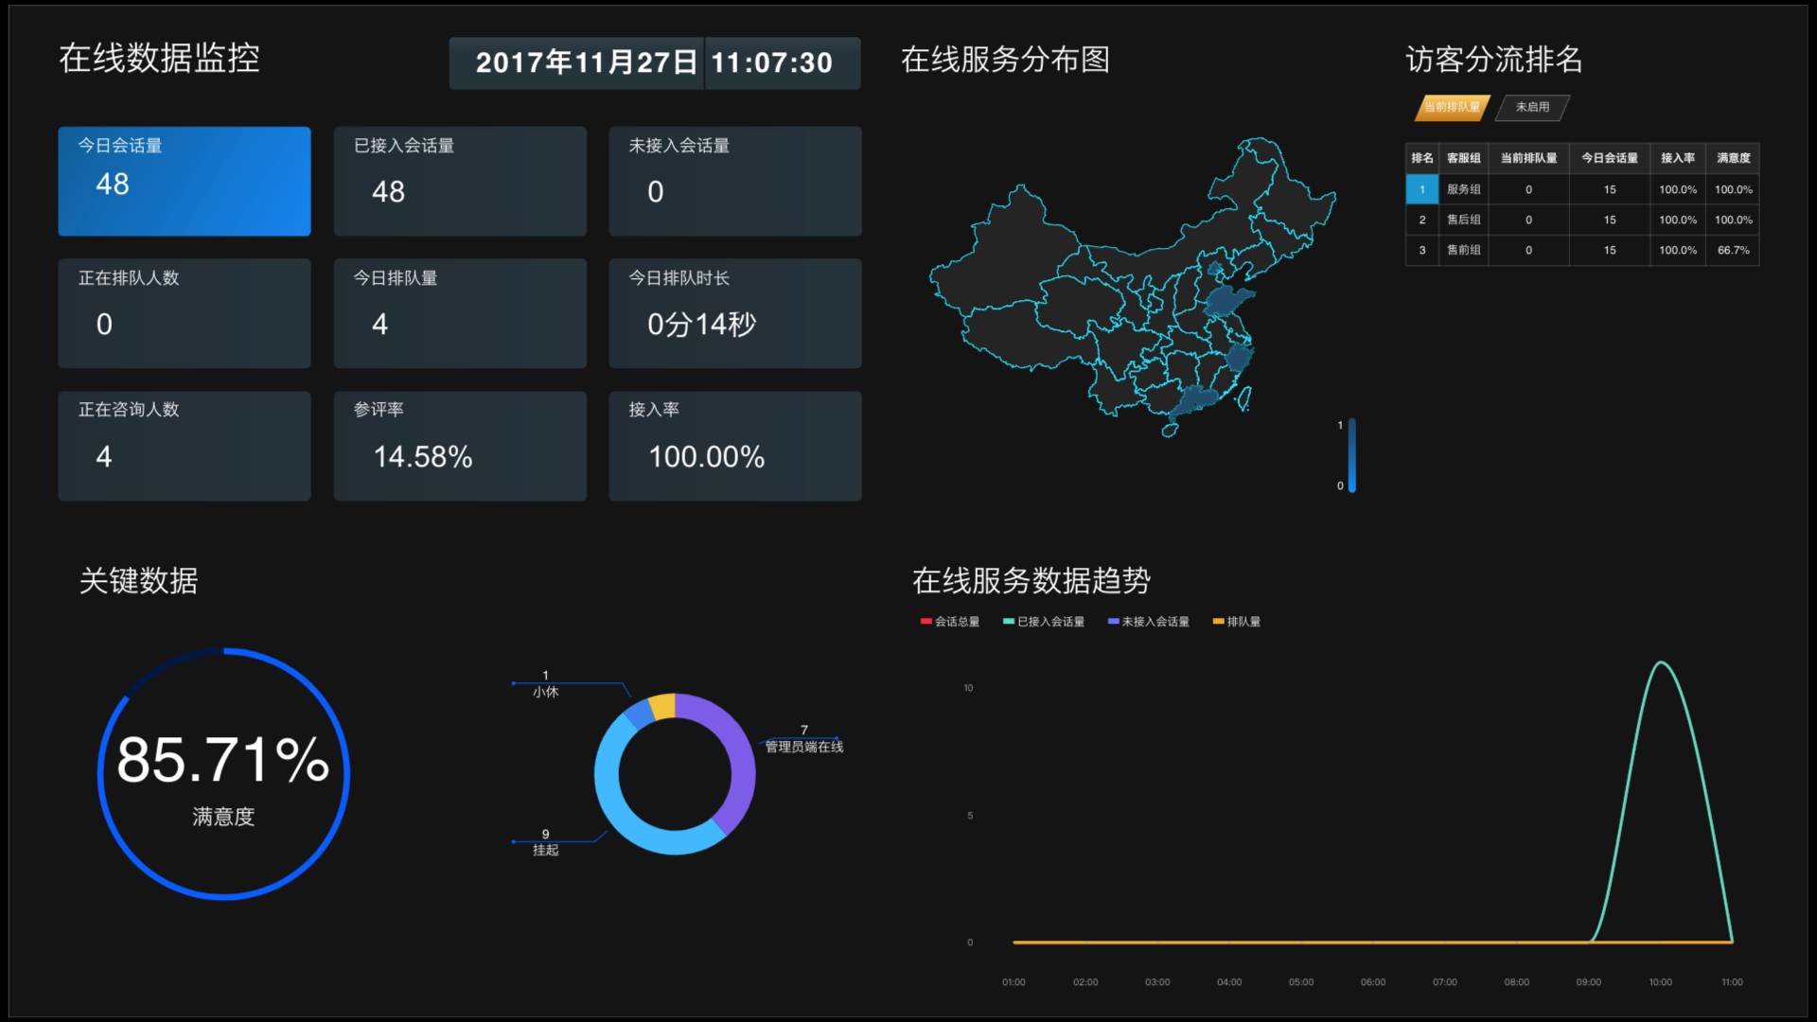The image size is (1817, 1022).
Task: Click the green trend line peak
Action: pyautogui.click(x=1661, y=663)
